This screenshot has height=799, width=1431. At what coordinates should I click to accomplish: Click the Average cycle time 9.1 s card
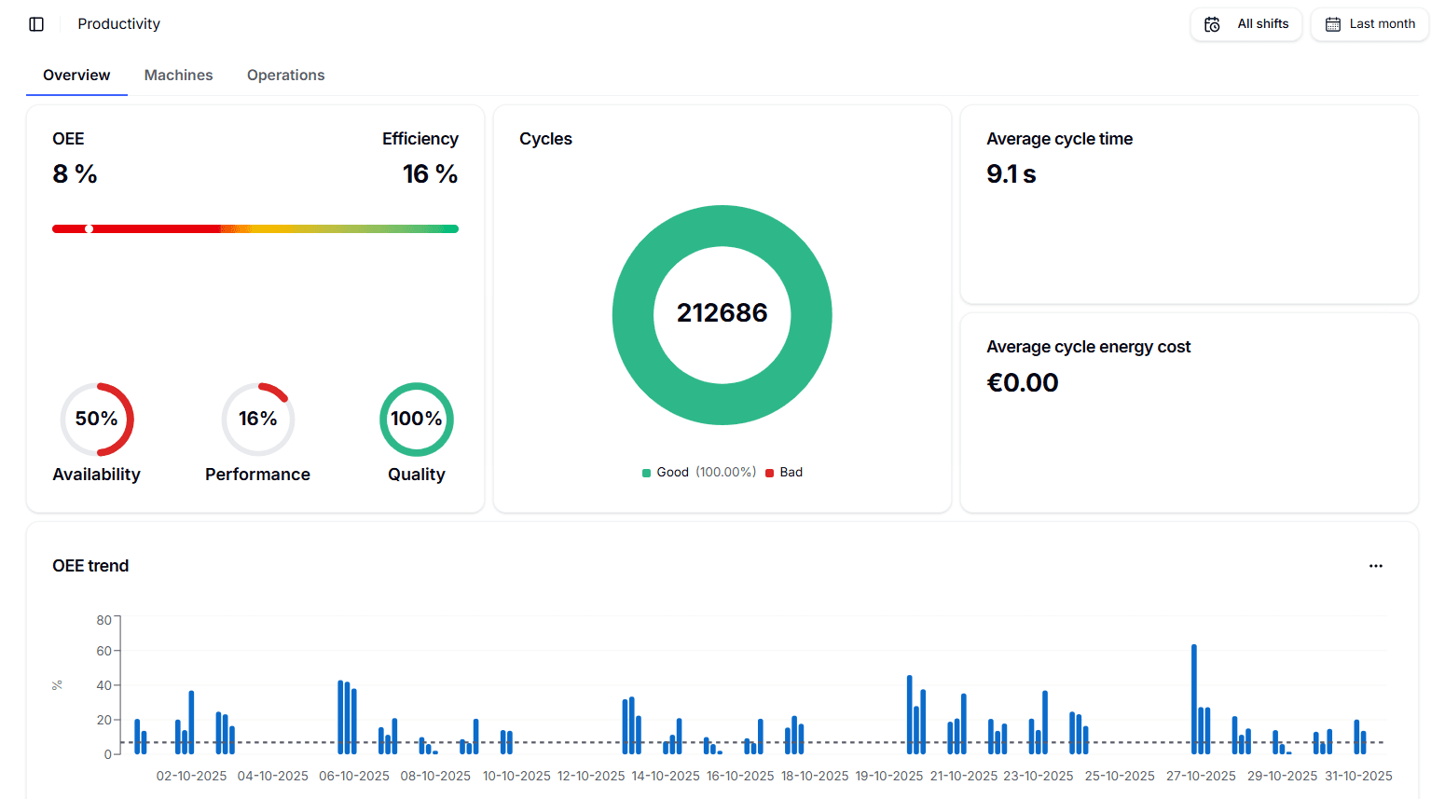1188,204
